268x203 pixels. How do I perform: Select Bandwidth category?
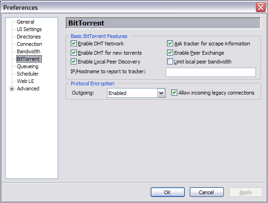(28, 51)
